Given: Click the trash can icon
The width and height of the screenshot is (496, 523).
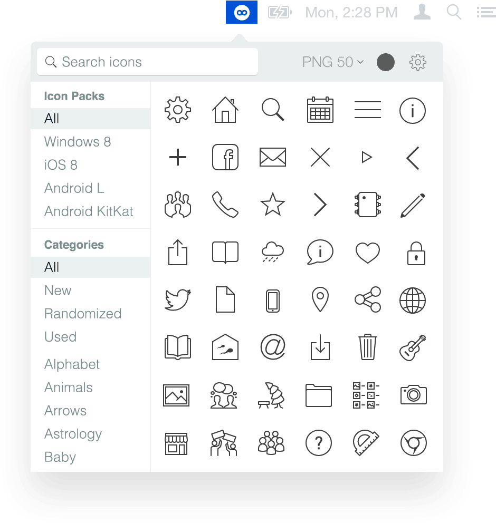Looking at the screenshot, I should (x=367, y=347).
